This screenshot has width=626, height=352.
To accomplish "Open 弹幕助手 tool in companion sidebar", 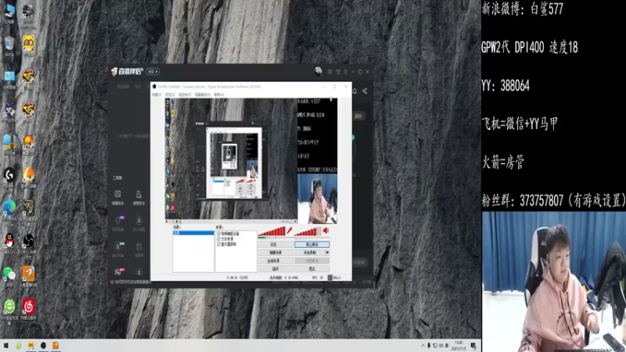I will pyautogui.click(x=118, y=198).
